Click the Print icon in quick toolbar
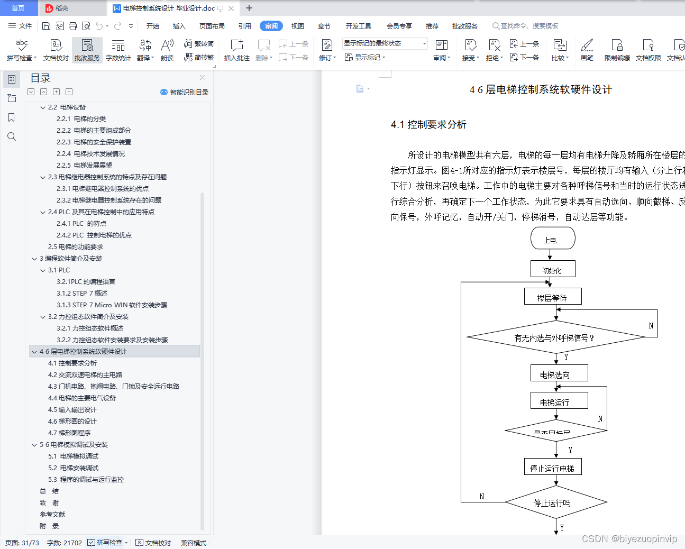Viewport: 685px width, 549px height. (73, 26)
